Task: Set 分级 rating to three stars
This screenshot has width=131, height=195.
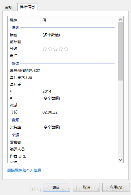Action: click(x=55, y=49)
